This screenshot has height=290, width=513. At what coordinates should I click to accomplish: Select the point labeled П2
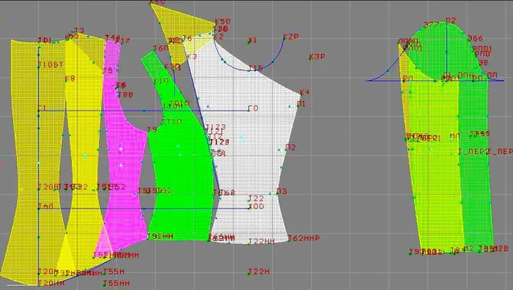coord(290,148)
